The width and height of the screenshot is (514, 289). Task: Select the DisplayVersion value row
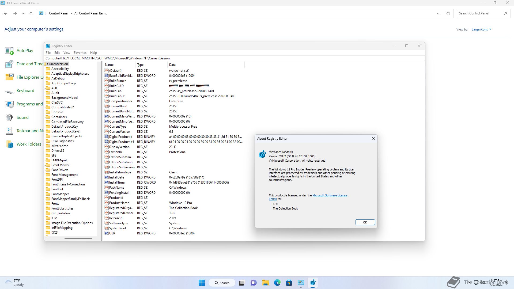(173, 147)
